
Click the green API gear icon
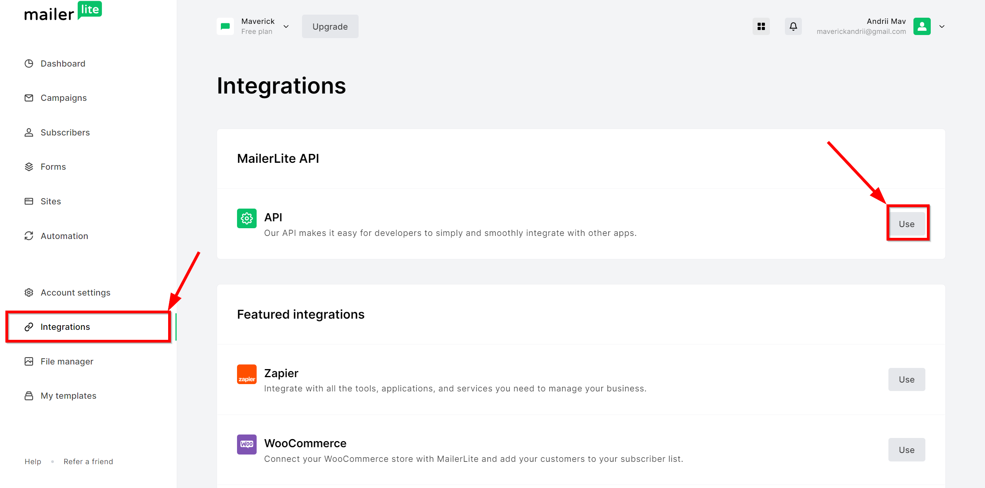click(247, 218)
